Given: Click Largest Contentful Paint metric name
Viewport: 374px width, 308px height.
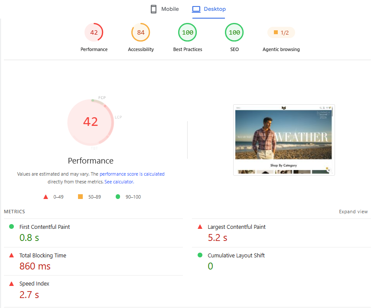Looking at the screenshot, I should 236,227.
